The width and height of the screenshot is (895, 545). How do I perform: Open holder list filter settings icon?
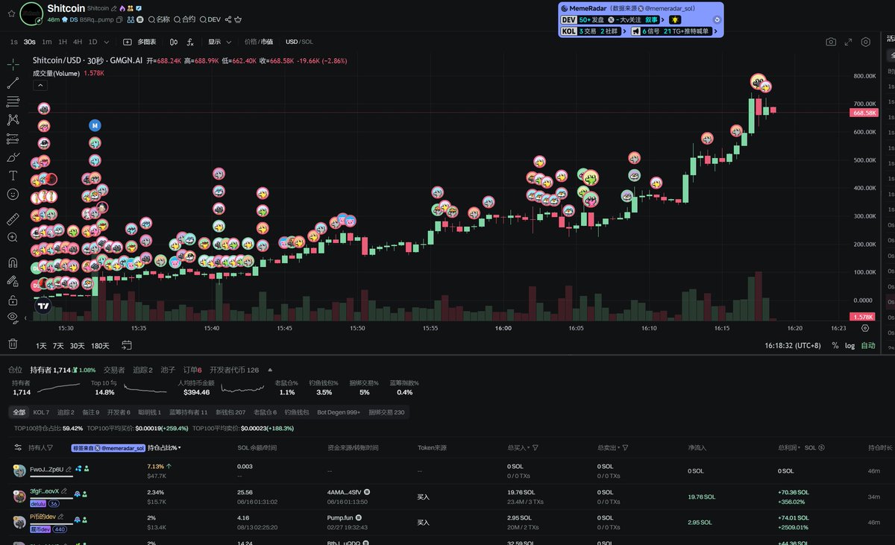18,447
